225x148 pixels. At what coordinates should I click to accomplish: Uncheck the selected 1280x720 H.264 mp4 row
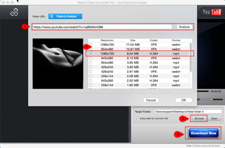(x=90, y=54)
